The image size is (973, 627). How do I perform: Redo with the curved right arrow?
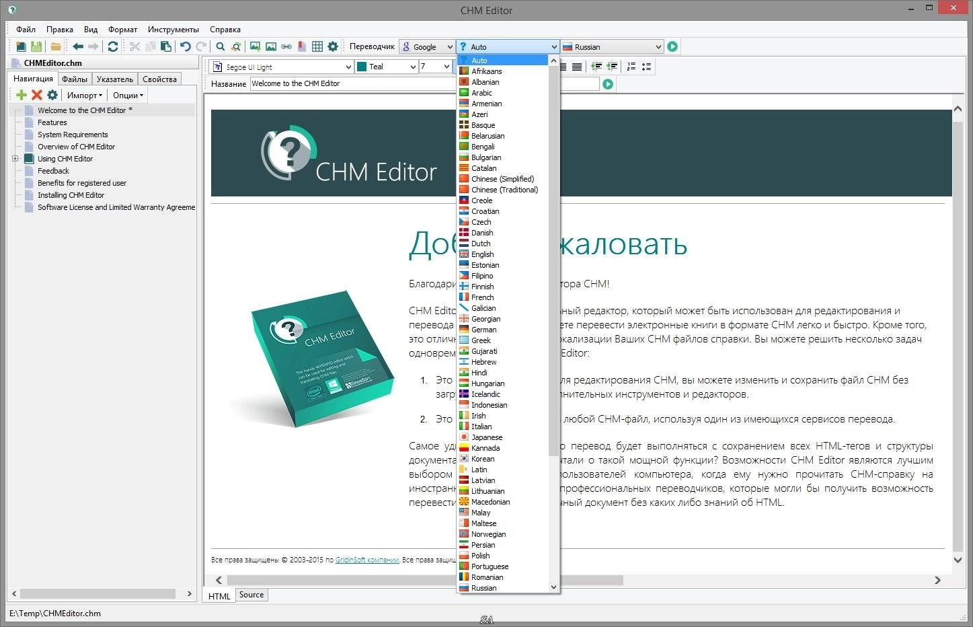pyautogui.click(x=200, y=46)
